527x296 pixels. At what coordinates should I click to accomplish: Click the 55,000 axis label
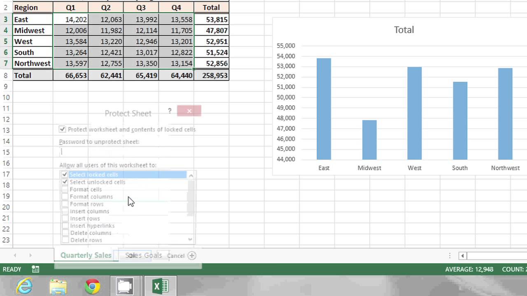pyautogui.click(x=286, y=46)
